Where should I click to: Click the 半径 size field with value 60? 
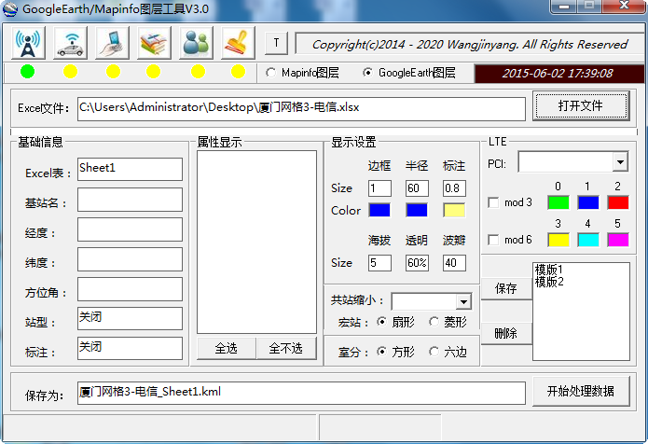[417, 188]
